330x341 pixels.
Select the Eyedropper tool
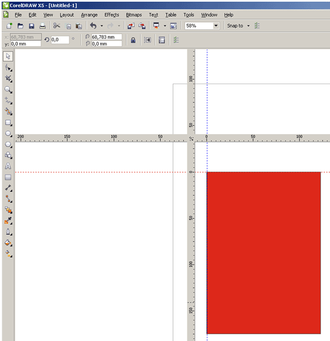(x=8, y=221)
